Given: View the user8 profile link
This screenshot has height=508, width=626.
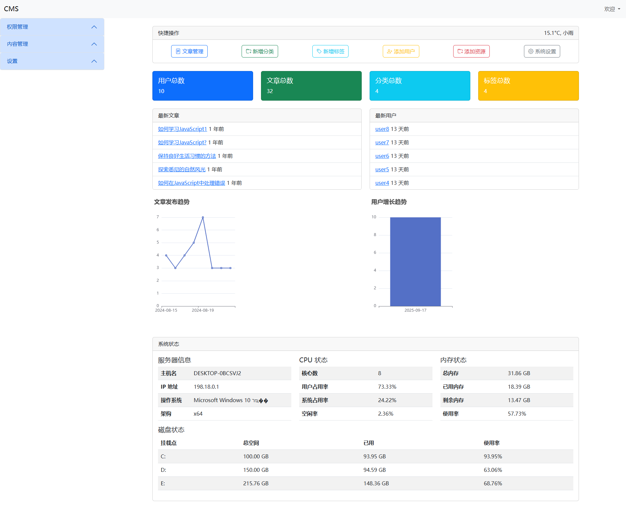Looking at the screenshot, I should click(382, 129).
